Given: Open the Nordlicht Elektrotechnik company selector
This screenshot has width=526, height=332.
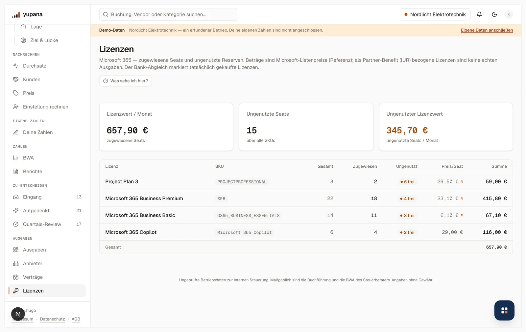Looking at the screenshot, I should tap(435, 14).
